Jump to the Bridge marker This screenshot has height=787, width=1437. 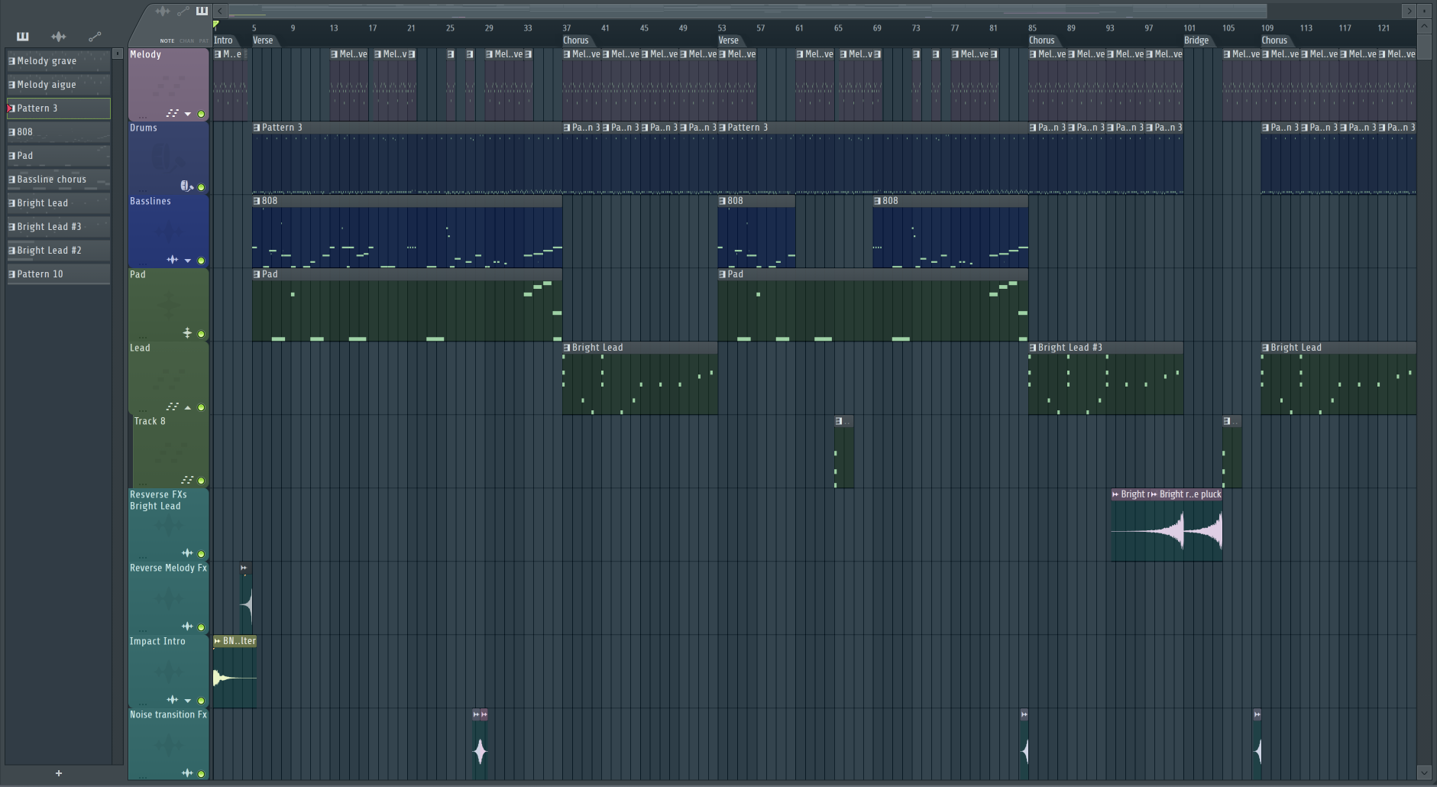pyautogui.click(x=1196, y=40)
